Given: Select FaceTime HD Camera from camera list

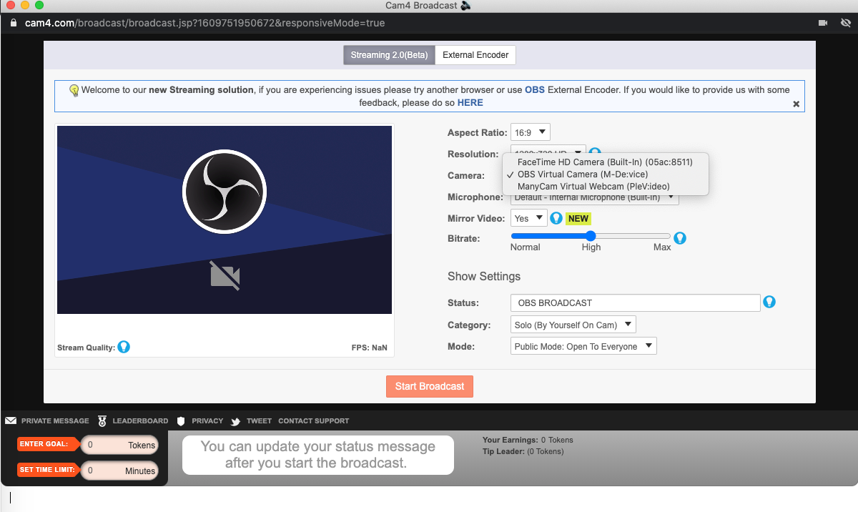Looking at the screenshot, I should coord(605,162).
